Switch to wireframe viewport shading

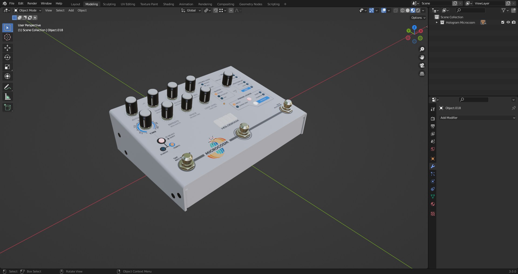(x=403, y=11)
